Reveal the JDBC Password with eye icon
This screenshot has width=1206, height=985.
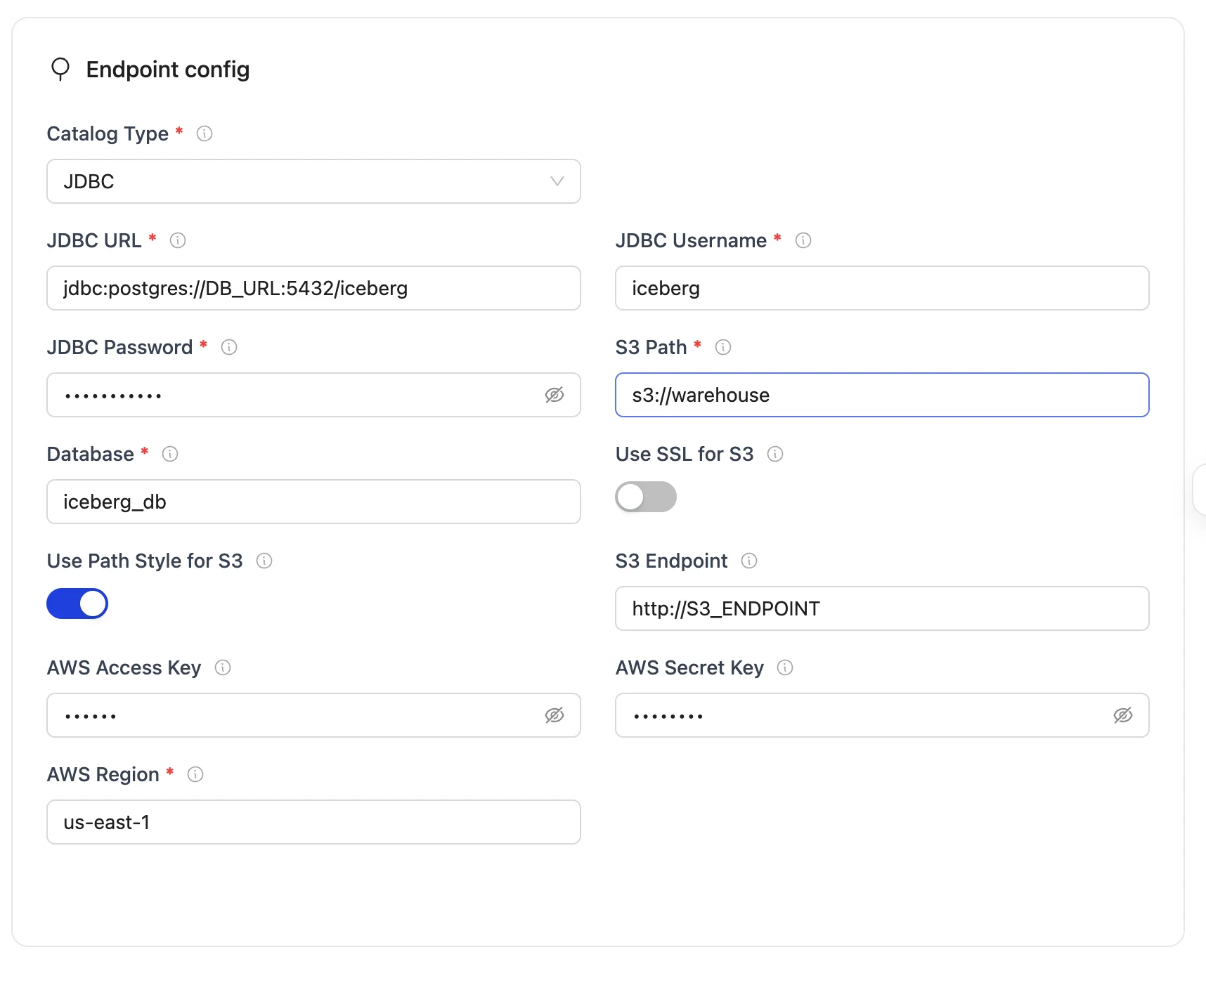point(555,395)
